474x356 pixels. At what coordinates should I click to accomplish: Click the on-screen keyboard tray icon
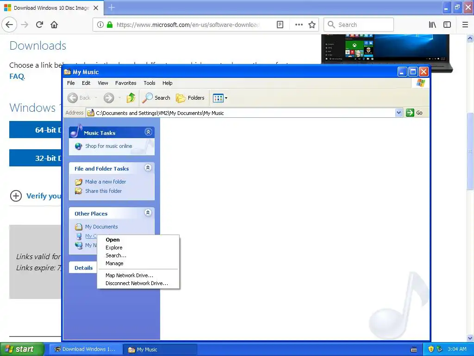click(x=414, y=350)
